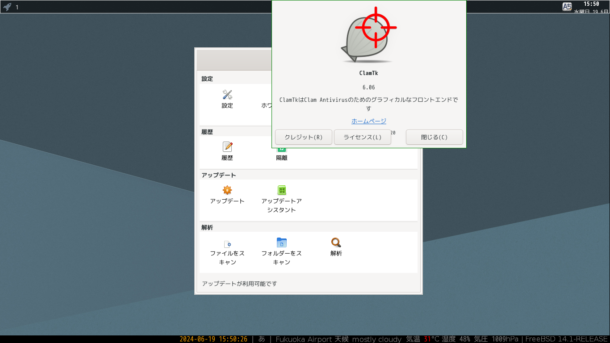Click the 設定 section header label
The height and width of the screenshot is (343, 610).
click(207, 79)
